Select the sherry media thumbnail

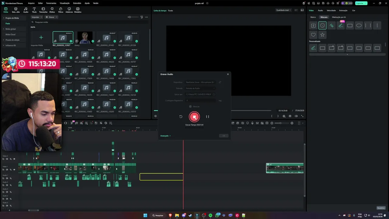[85, 38]
